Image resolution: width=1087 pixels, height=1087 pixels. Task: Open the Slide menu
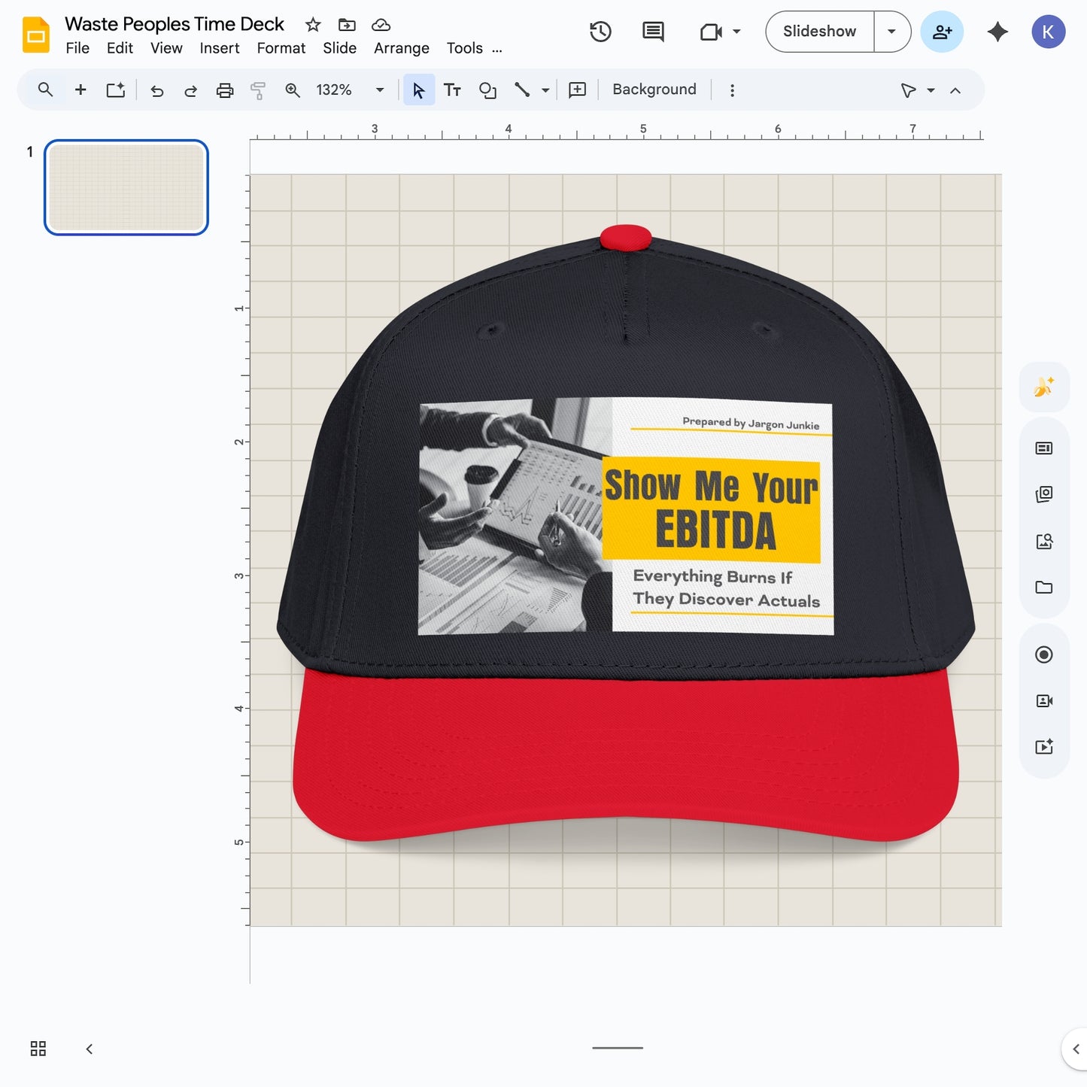click(x=340, y=48)
